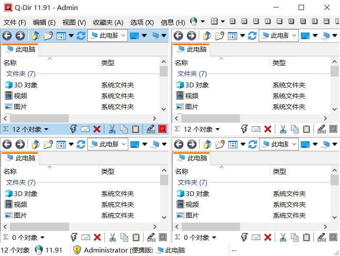This screenshot has width=340, height=256.
Task: Open the 文件 (F) menu
Action: point(15,22)
